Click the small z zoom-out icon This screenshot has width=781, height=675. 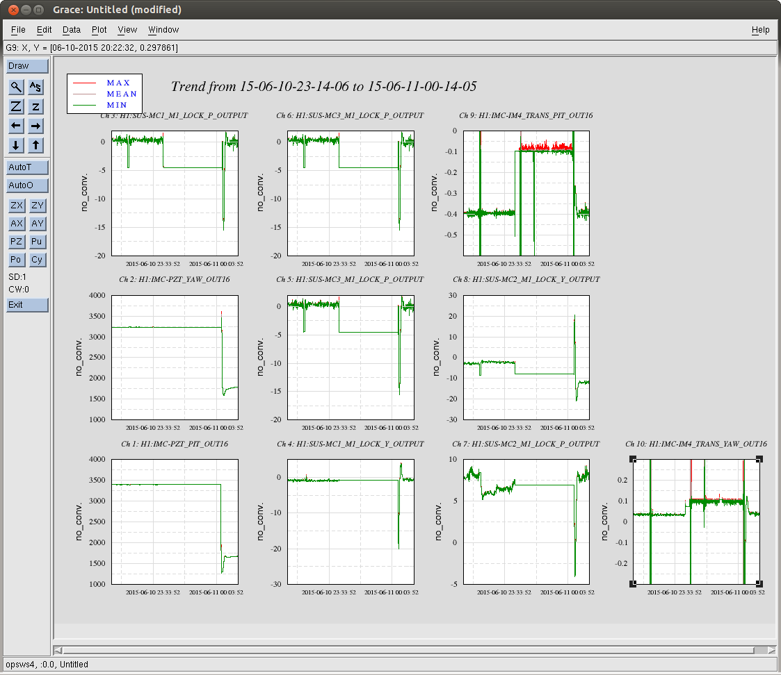[35, 106]
